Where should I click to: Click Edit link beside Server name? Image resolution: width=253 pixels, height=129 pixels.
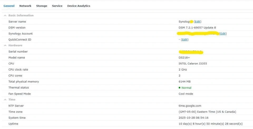click(x=197, y=22)
